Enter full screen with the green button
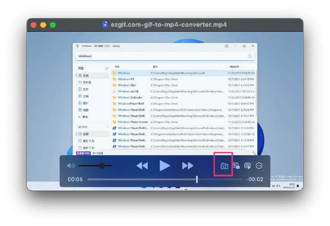This screenshot has height=226, width=330. point(53,25)
